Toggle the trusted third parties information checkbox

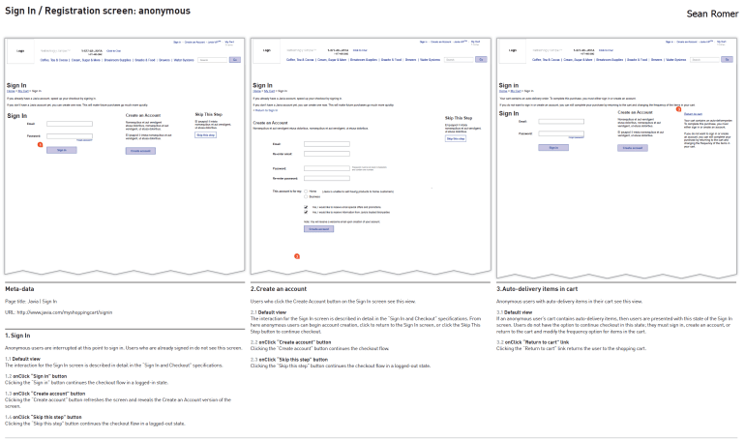[x=306, y=212]
